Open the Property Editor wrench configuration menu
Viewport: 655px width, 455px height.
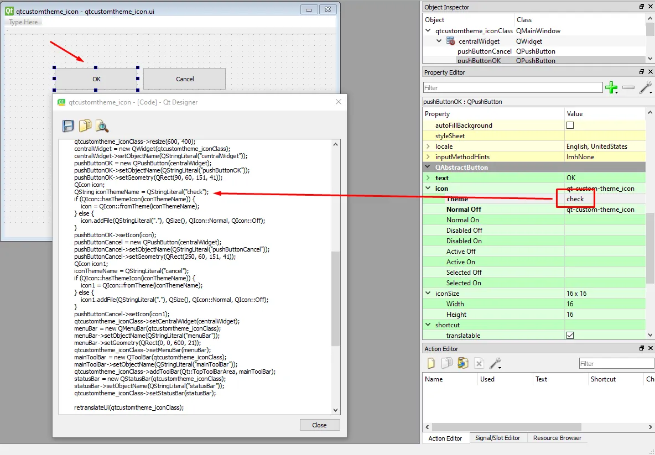point(646,88)
